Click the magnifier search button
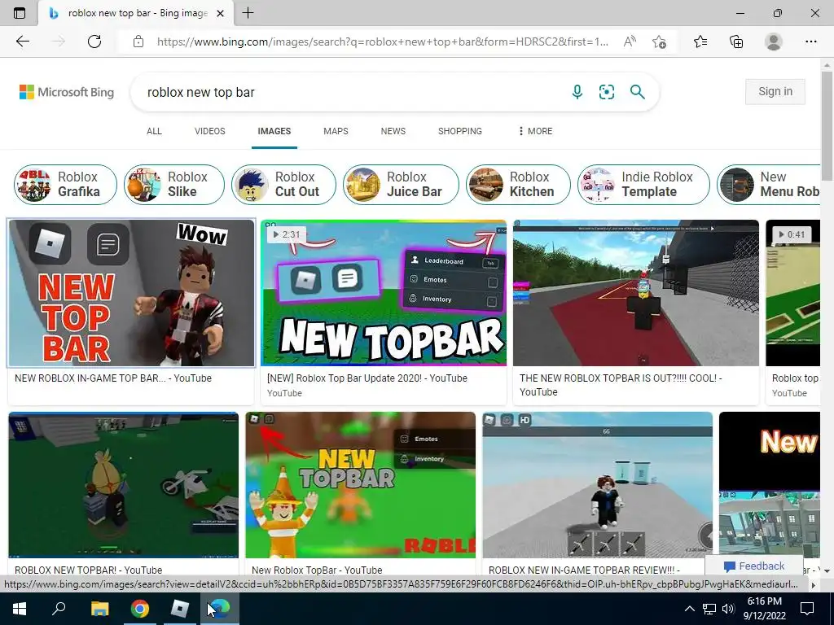This screenshot has height=625, width=834. pos(637,92)
